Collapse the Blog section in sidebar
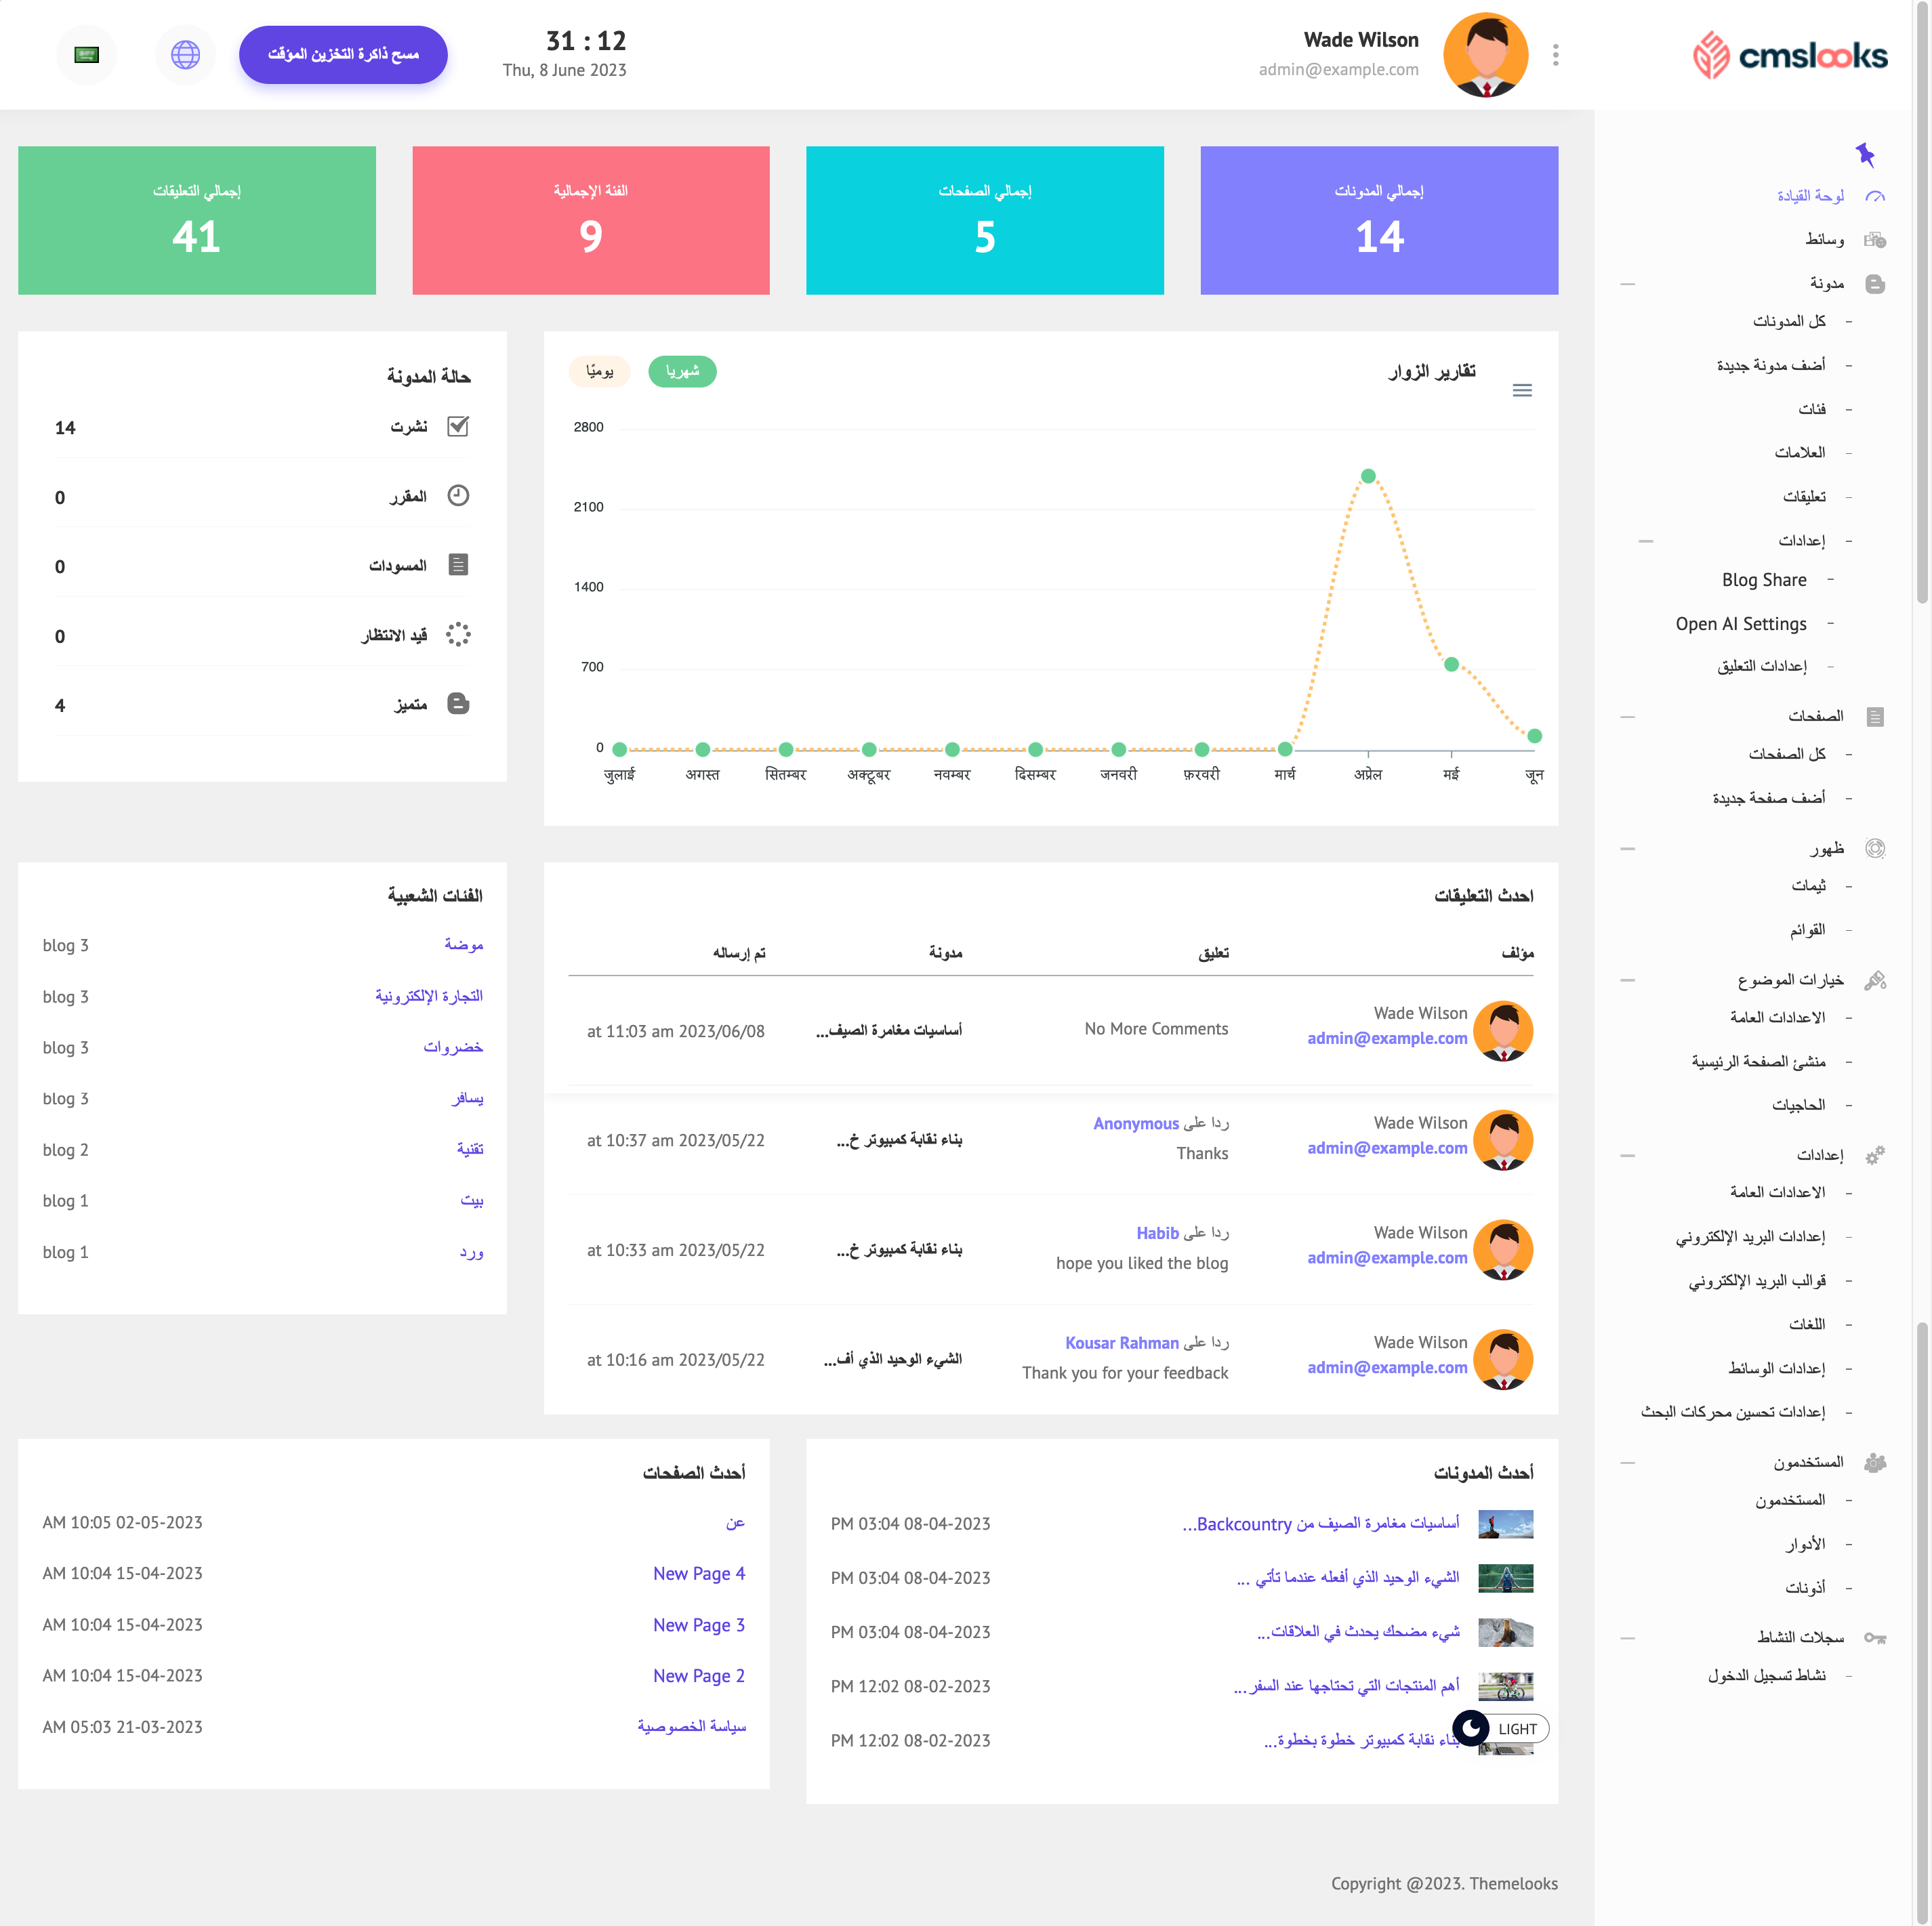Image resolution: width=1932 pixels, height=1926 pixels. tap(1627, 284)
